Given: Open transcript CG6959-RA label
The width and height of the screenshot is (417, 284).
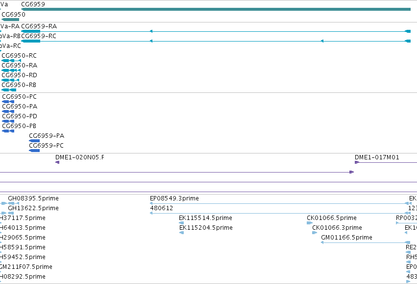Looking at the screenshot, I should (x=39, y=26).
